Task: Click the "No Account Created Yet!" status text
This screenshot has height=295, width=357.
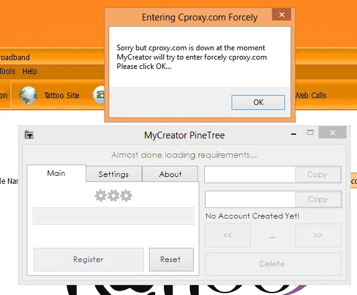Action: 252,216
